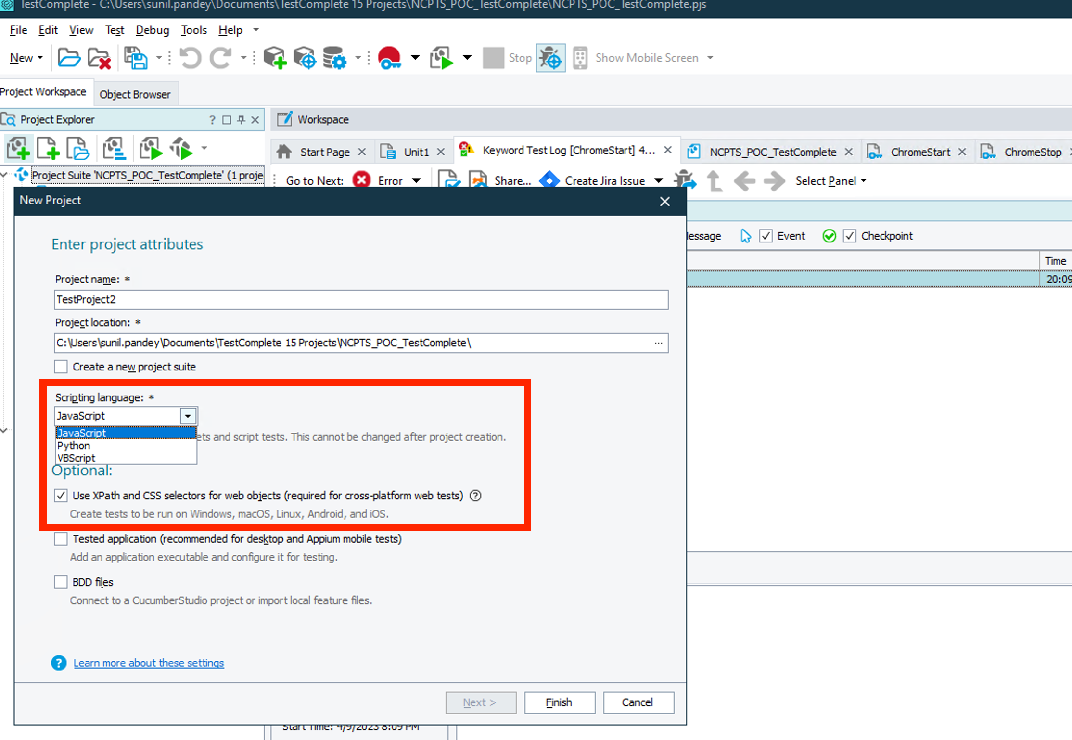Enable the Create a new project suite checkbox
1072x740 pixels.
[x=61, y=367]
